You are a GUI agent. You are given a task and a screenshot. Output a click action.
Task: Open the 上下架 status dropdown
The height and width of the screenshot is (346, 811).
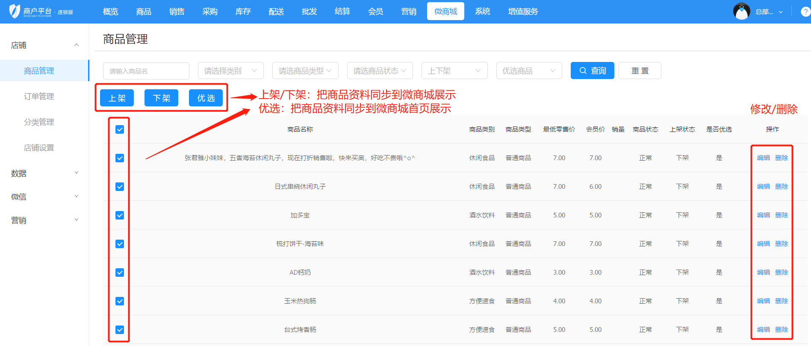click(x=454, y=70)
